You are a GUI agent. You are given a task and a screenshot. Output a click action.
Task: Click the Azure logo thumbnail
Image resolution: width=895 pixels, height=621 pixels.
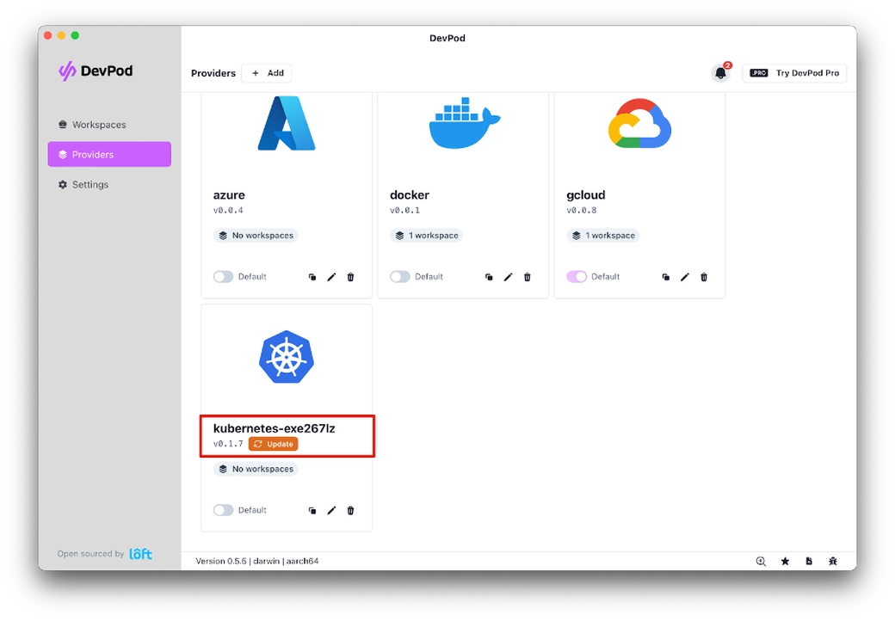(287, 123)
